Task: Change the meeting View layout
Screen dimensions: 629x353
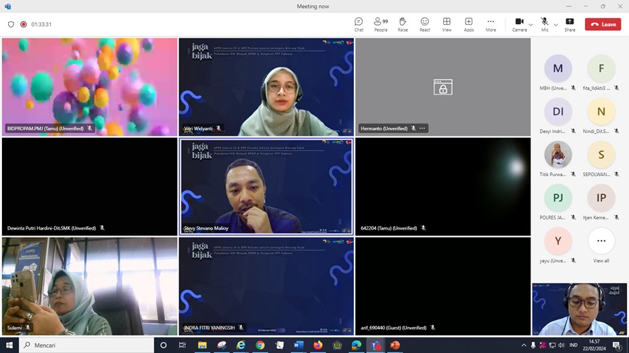Action: pyautogui.click(x=447, y=24)
